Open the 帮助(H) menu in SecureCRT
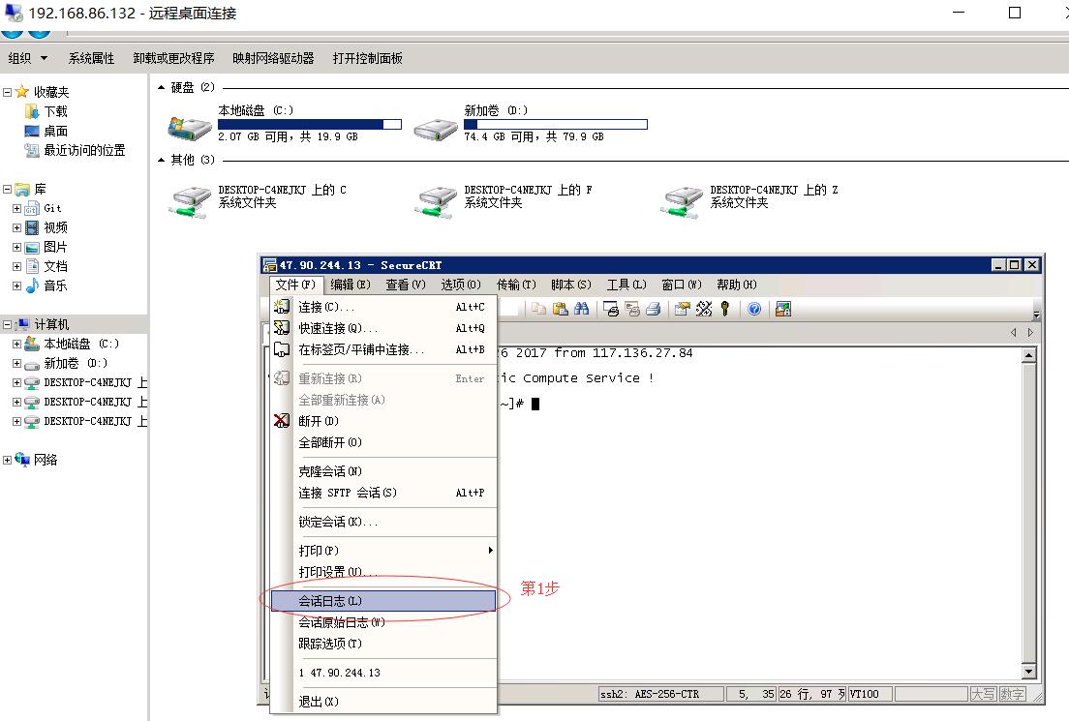The height and width of the screenshot is (721, 1069). [737, 285]
